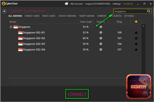The height and width of the screenshot is (102, 154).
Task: Collapse the Singapore server group
Action: point(11,27)
